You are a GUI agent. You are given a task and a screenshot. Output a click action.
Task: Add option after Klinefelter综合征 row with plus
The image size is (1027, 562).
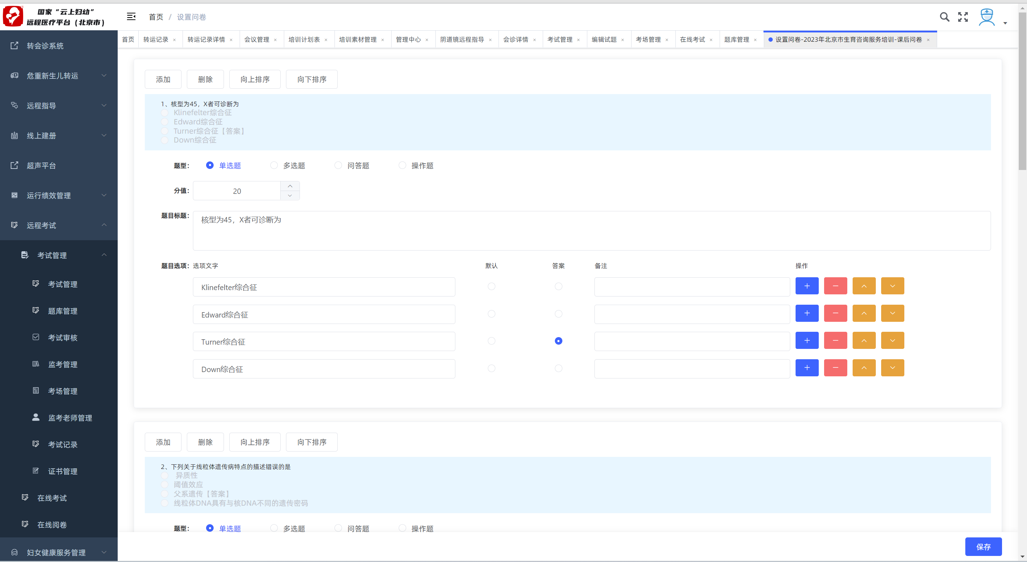pyautogui.click(x=807, y=286)
